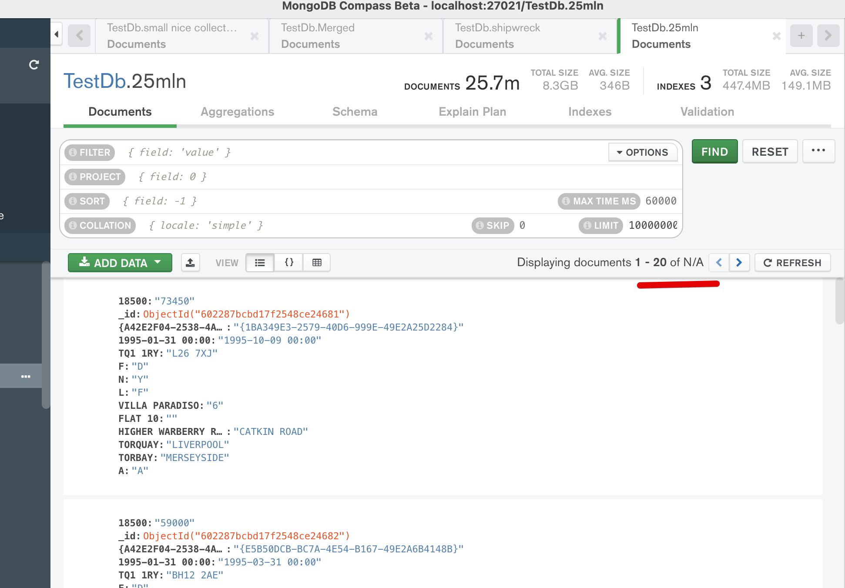
Task: Close the TestDb.25mln tab
Action: tap(777, 36)
